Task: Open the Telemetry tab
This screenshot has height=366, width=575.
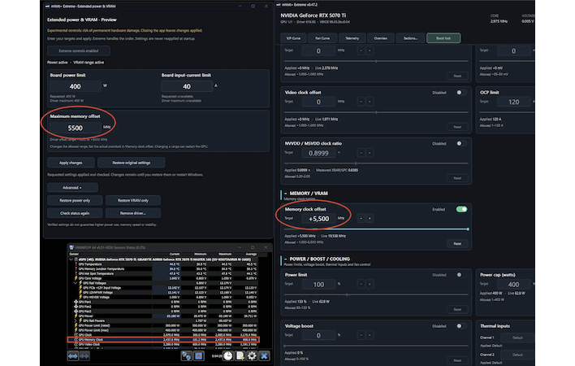Action: point(352,38)
